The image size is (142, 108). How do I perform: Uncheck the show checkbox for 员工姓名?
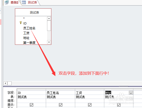(x=60, y=105)
